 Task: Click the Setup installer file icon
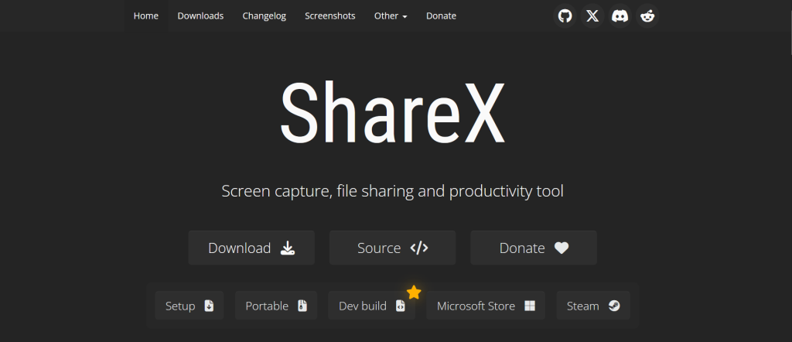[x=209, y=306]
